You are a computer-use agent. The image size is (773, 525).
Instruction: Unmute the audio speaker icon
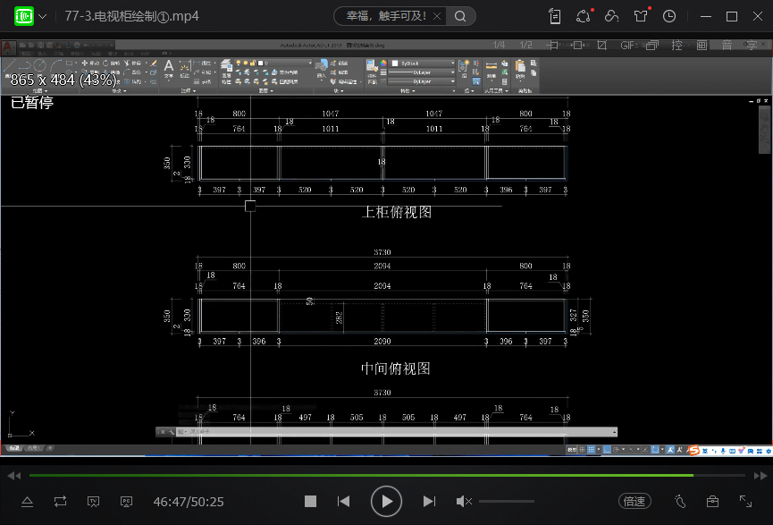tap(464, 502)
